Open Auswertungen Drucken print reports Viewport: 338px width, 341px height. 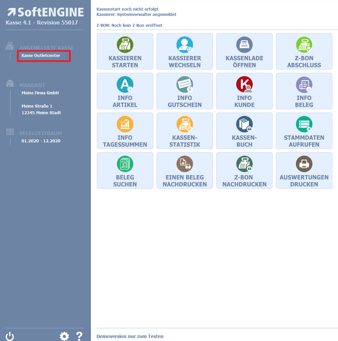tap(304, 170)
